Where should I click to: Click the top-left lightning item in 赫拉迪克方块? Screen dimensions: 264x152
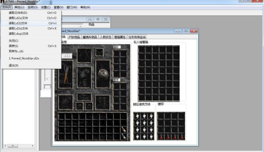(137, 116)
